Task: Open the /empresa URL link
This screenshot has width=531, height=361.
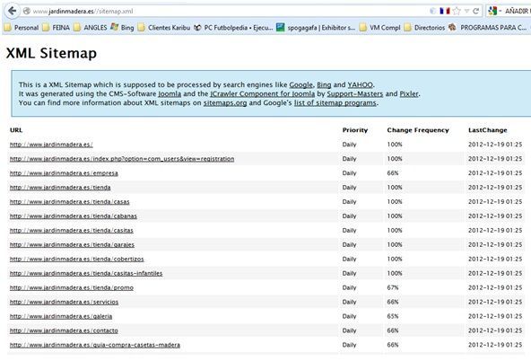Action: click(x=64, y=173)
